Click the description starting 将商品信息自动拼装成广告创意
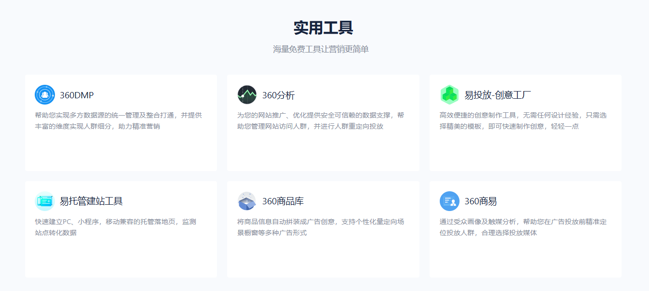649x291 pixels. pos(321,227)
